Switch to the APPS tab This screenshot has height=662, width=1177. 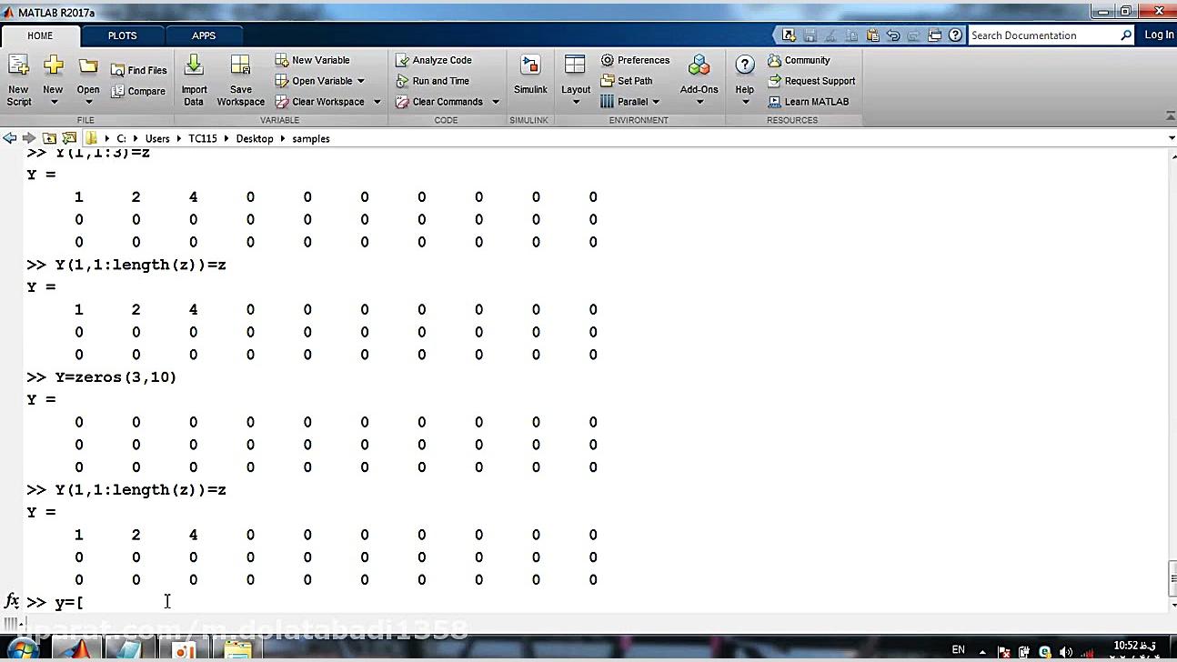204,35
